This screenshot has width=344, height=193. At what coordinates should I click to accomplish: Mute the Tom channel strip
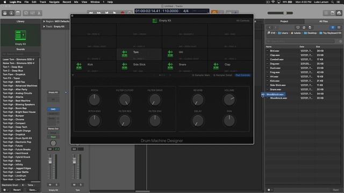[x=74, y=184]
